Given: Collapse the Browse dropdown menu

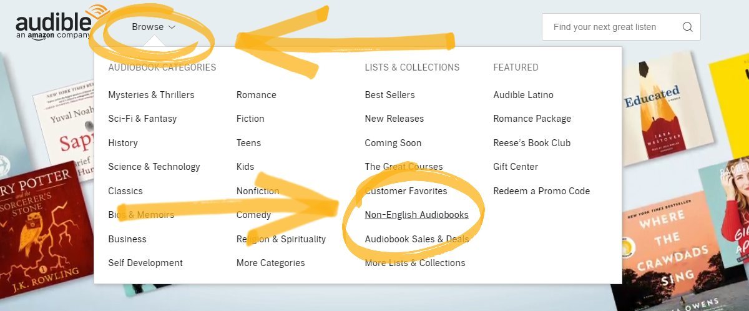Looking at the screenshot, I should [x=154, y=27].
